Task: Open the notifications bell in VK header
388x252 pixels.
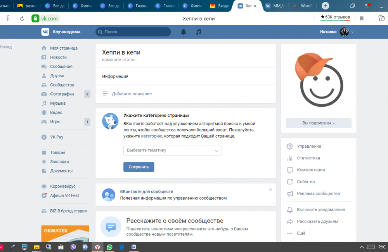Action: [184, 32]
